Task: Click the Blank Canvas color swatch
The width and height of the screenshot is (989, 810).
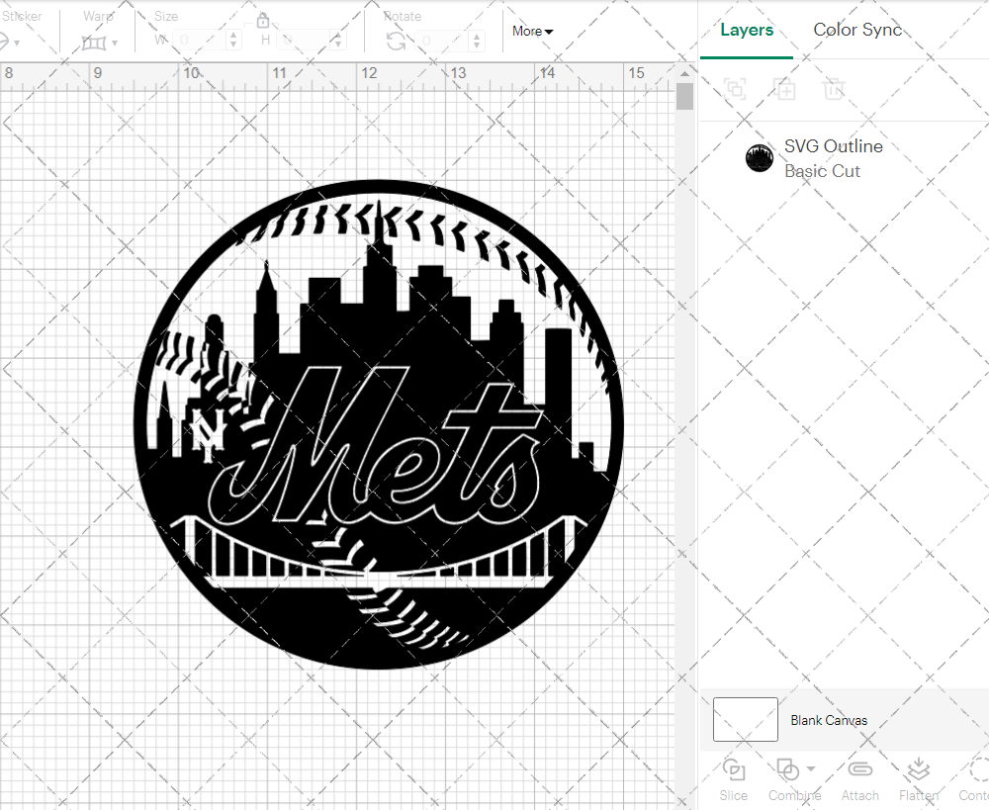Action: (x=745, y=720)
